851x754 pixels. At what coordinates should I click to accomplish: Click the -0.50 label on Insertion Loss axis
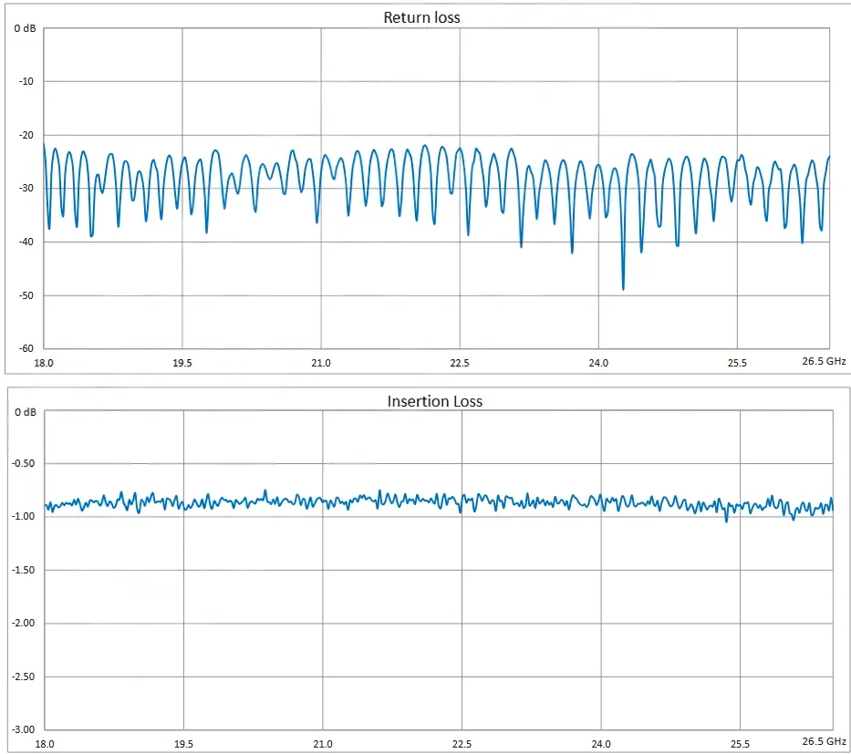[24, 463]
